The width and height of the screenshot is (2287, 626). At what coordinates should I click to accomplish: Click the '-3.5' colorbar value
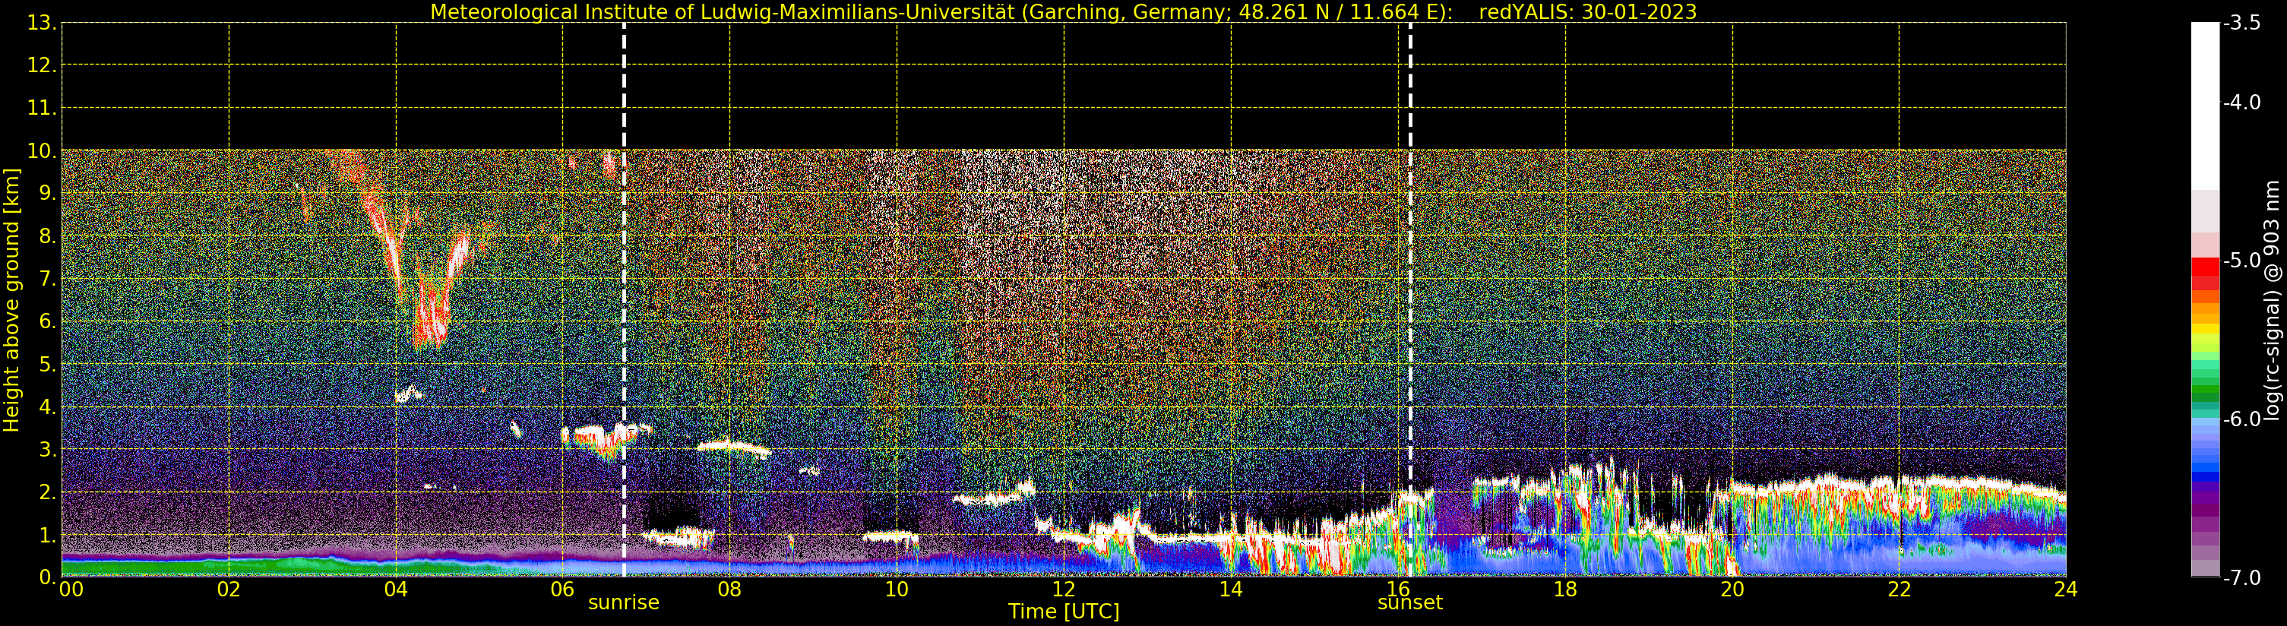point(2241,23)
